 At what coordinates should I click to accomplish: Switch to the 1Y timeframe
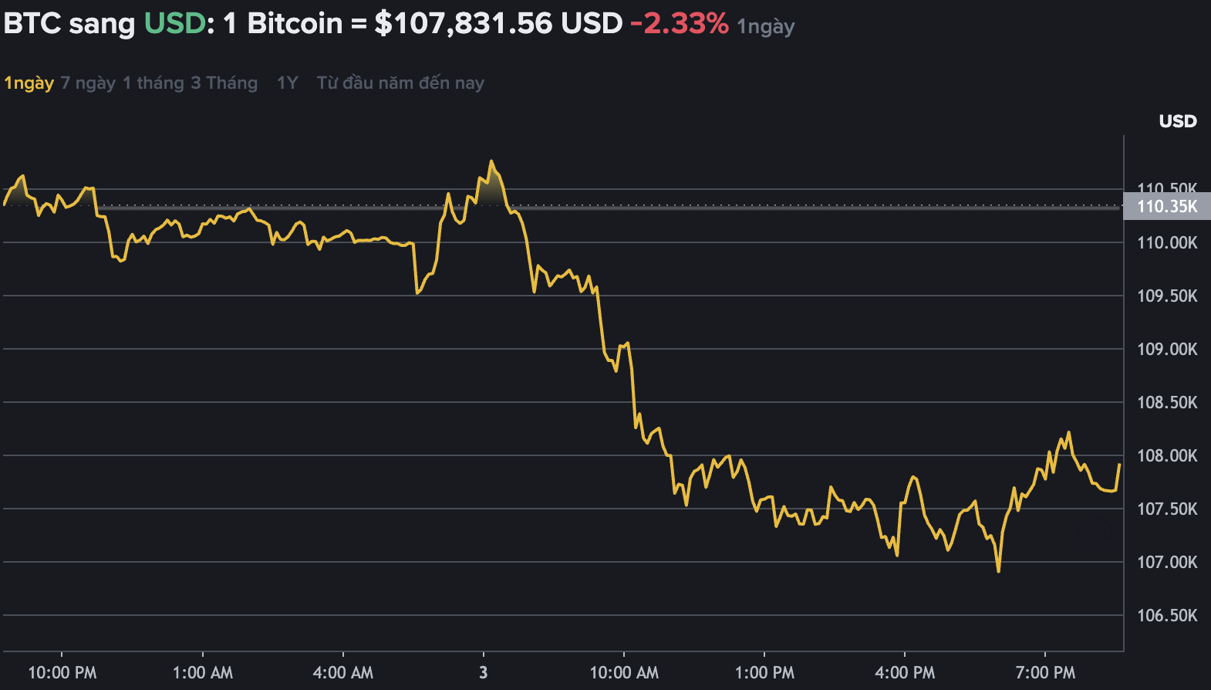(285, 83)
